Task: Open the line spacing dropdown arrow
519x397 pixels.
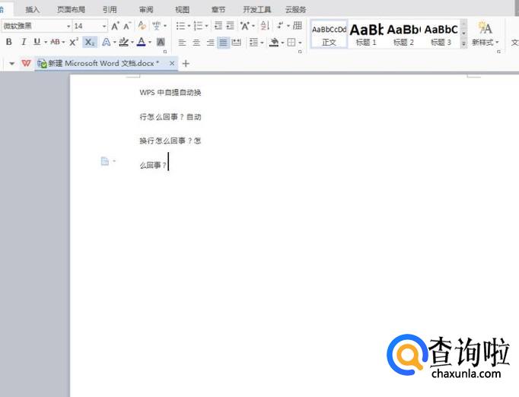Action: [x=262, y=43]
